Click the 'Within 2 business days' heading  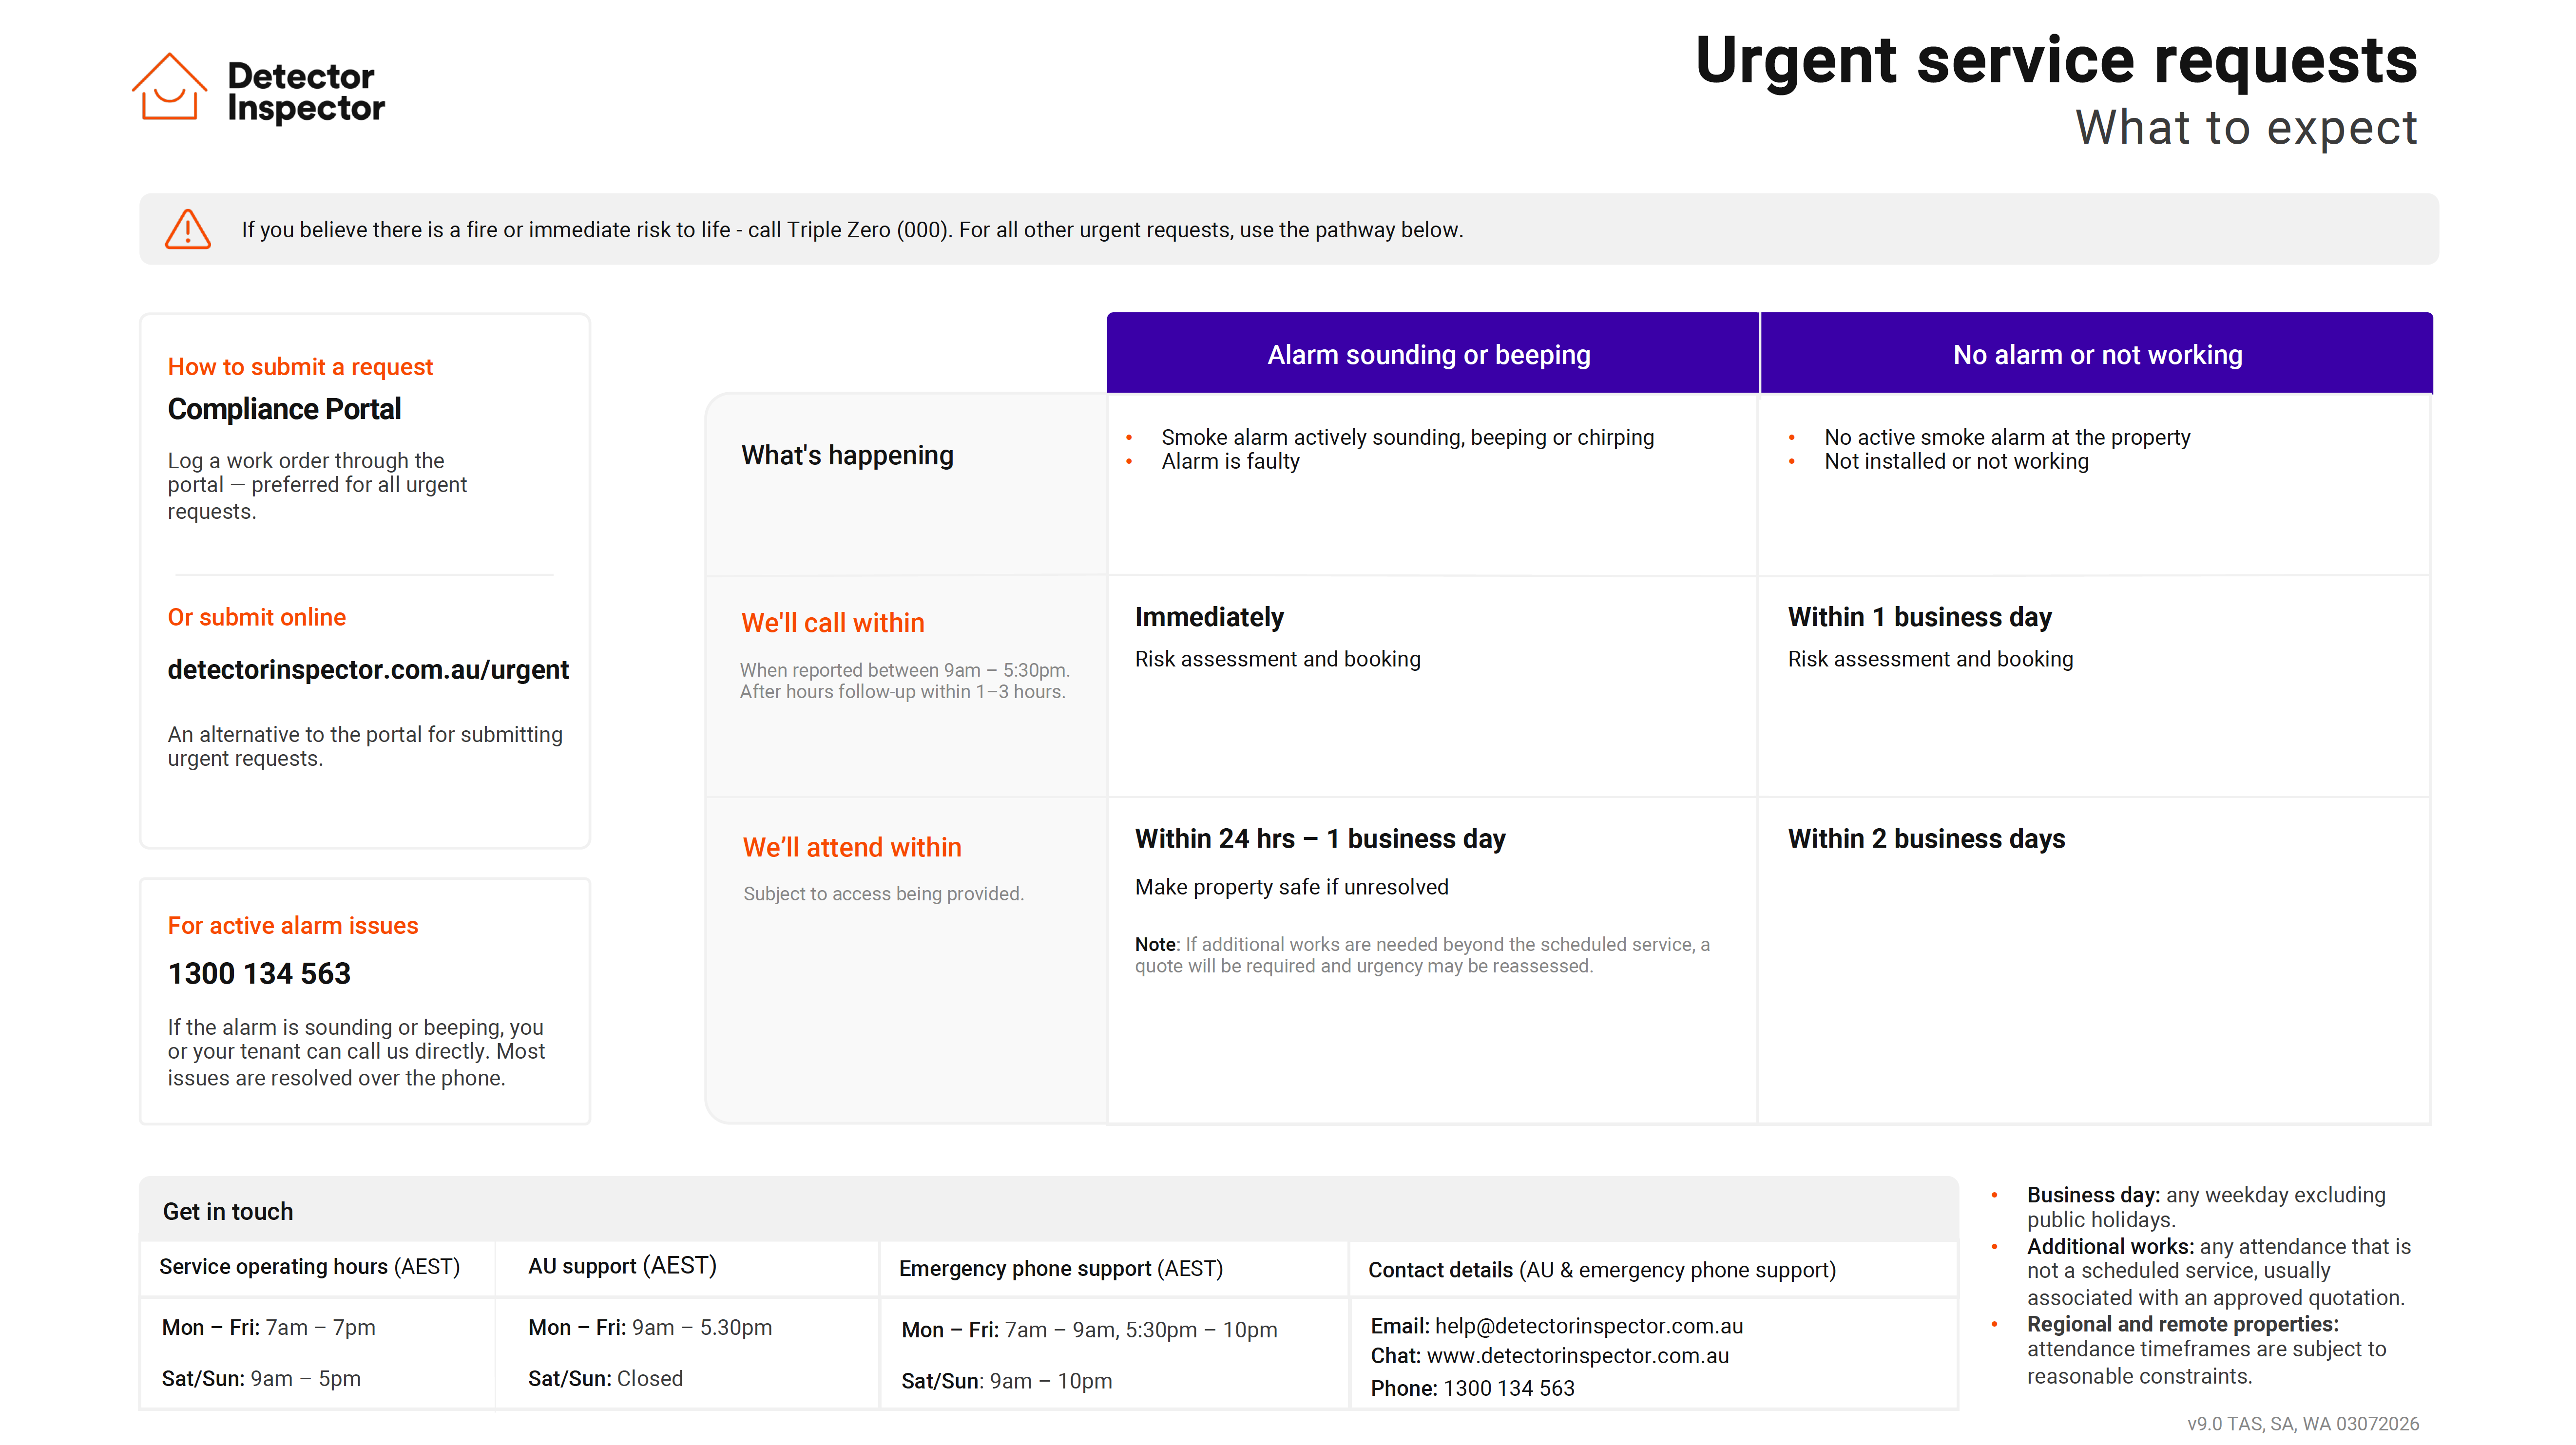[x=1926, y=838]
